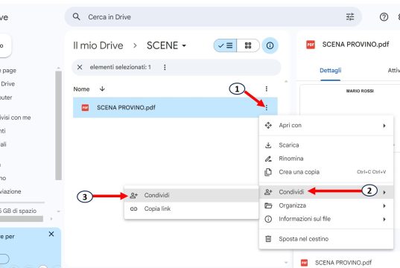Image resolution: width=400 pixels, height=268 pixels.
Task: Open the Dettagli tab
Action: tap(331, 71)
